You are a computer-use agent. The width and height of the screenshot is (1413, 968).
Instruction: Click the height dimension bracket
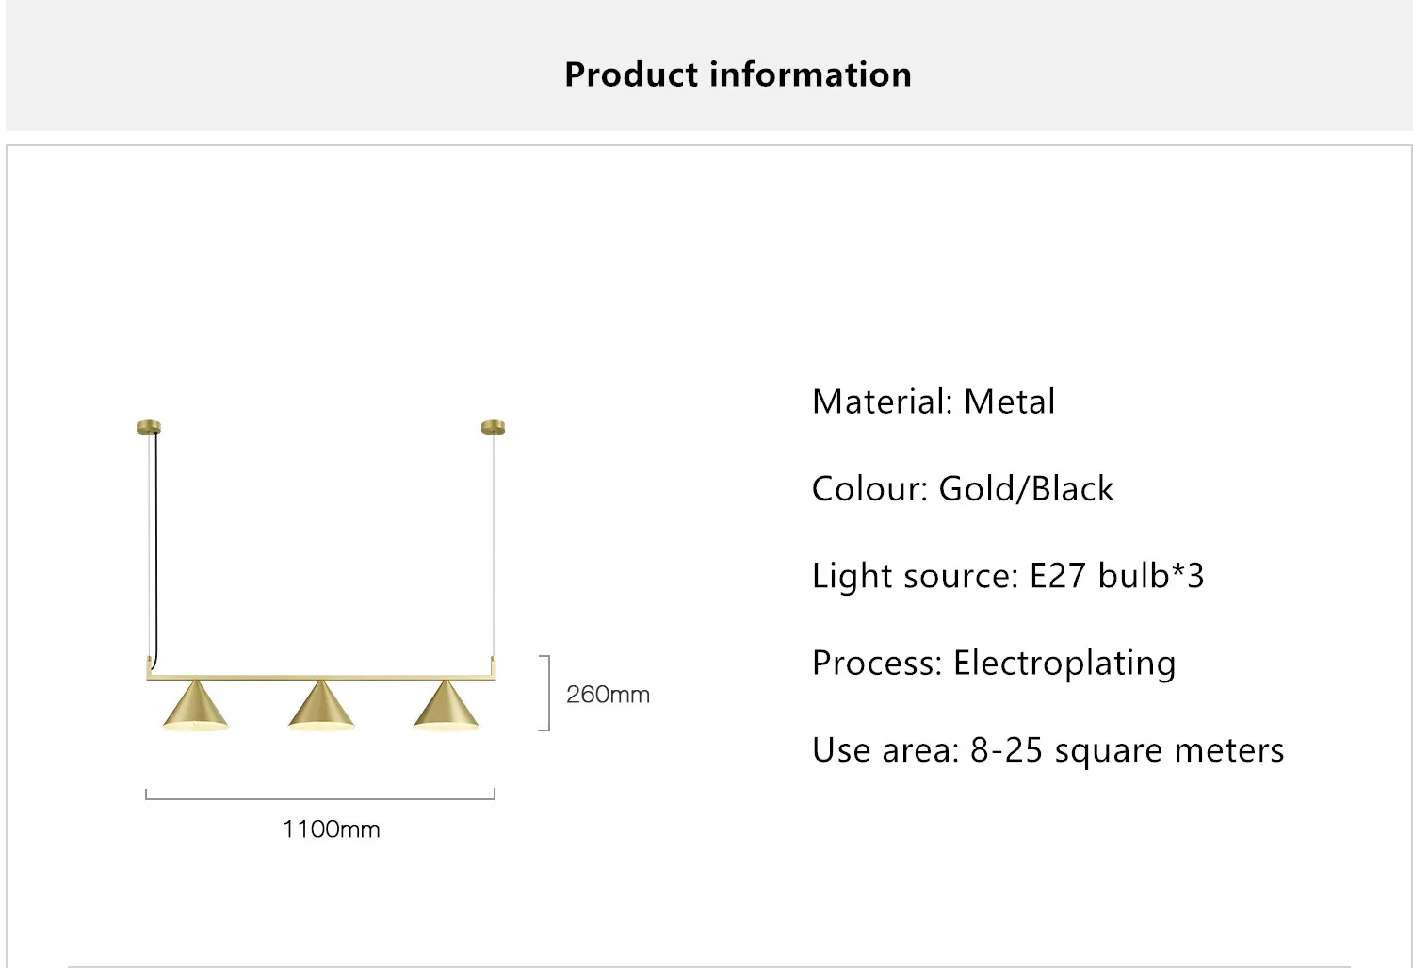click(544, 693)
